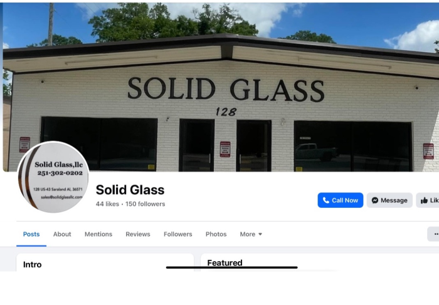Open the More tab menu
Image resolution: width=439 pixels, height=305 pixels.
coord(251,234)
